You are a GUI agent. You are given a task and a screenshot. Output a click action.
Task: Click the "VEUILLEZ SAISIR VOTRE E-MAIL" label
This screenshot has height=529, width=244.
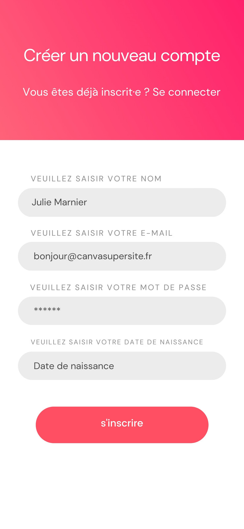click(102, 233)
